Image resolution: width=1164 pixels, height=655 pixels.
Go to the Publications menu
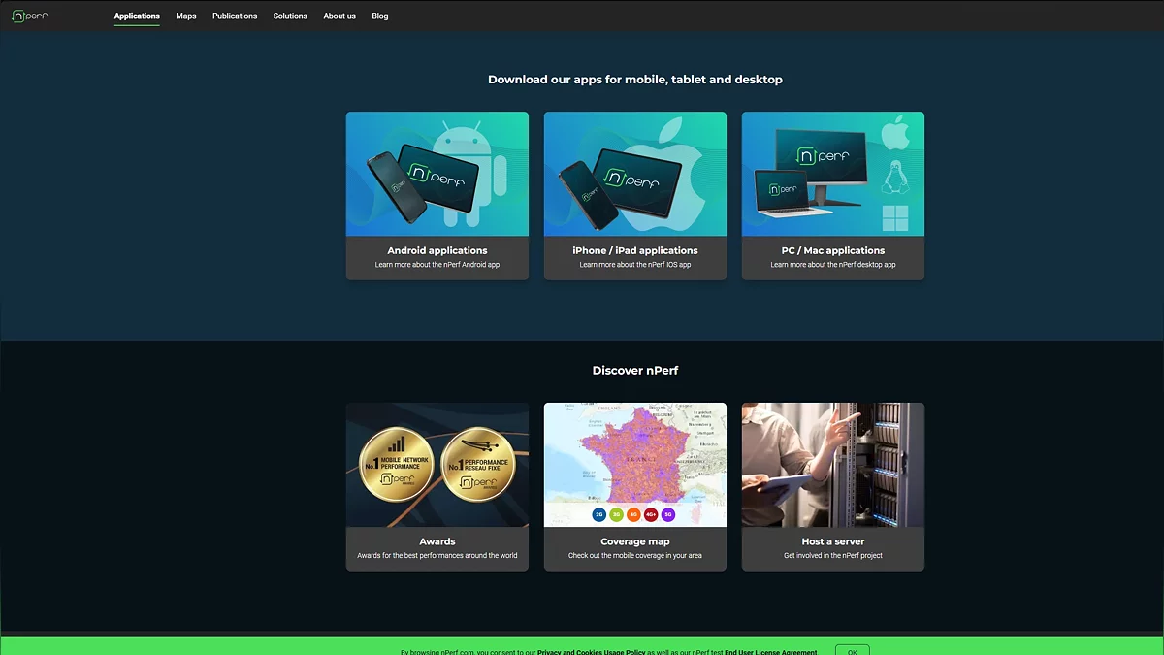pyautogui.click(x=235, y=16)
